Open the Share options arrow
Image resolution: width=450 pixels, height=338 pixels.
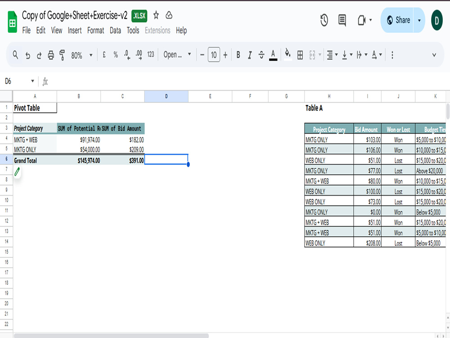[419, 20]
